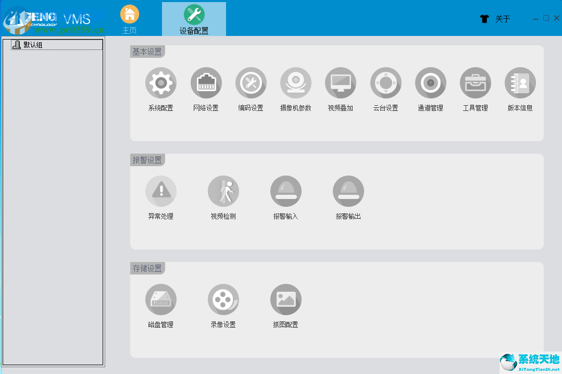Open 报警输入 siren icon
562x374 pixels.
pyautogui.click(x=285, y=191)
